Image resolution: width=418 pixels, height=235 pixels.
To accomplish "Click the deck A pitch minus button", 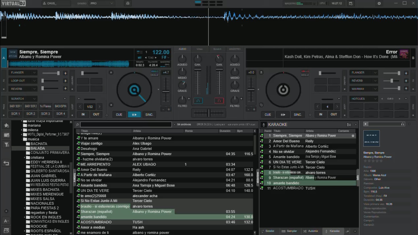I will [x=163, y=109].
